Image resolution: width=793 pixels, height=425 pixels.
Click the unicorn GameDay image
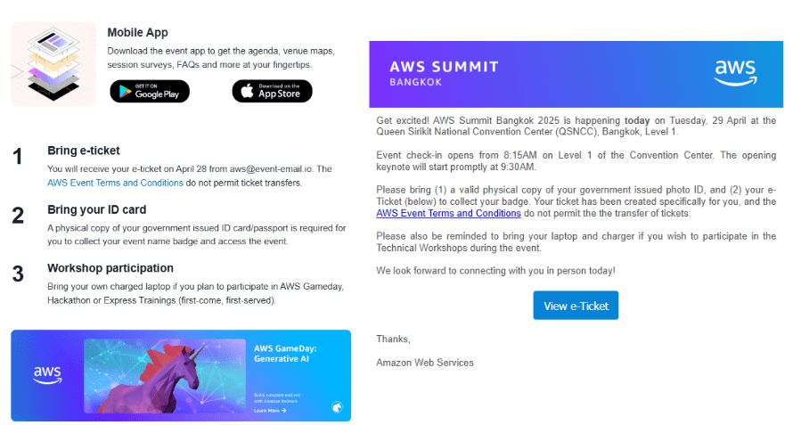[x=165, y=376]
